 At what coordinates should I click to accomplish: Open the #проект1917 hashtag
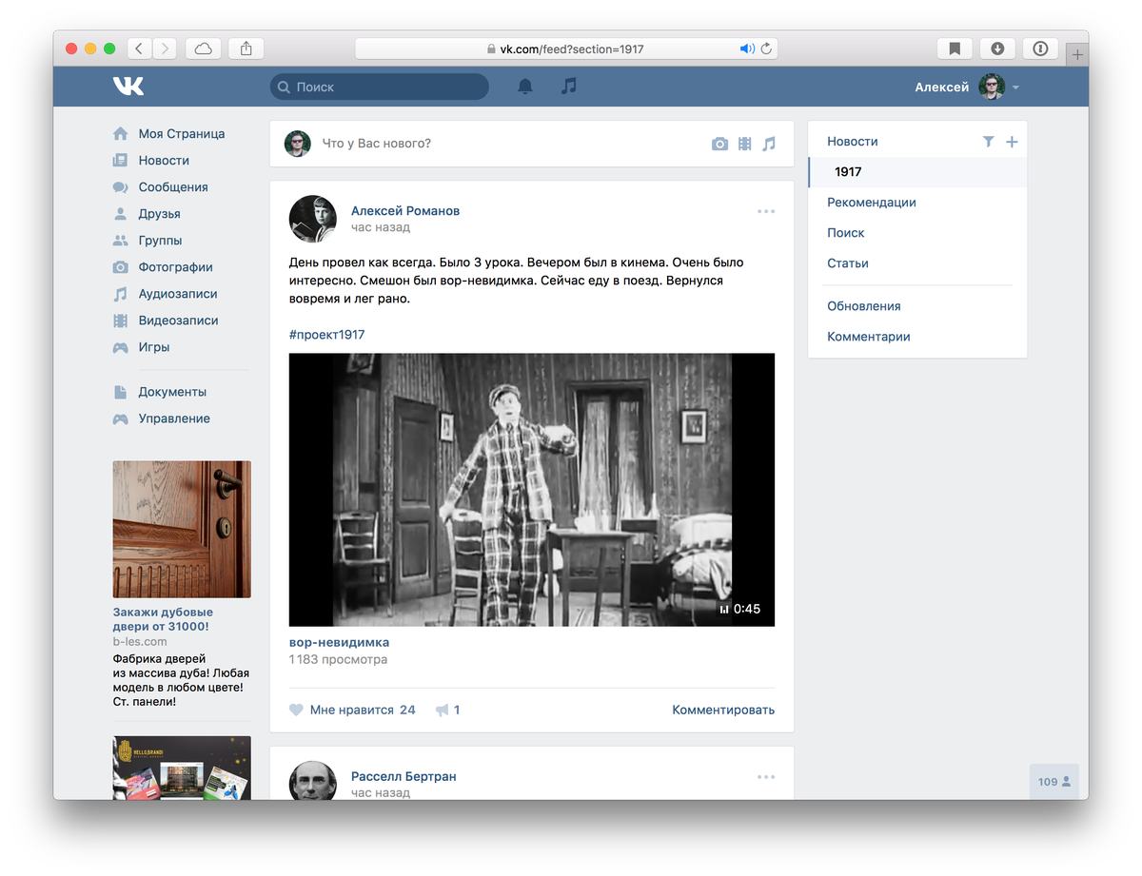(x=326, y=335)
